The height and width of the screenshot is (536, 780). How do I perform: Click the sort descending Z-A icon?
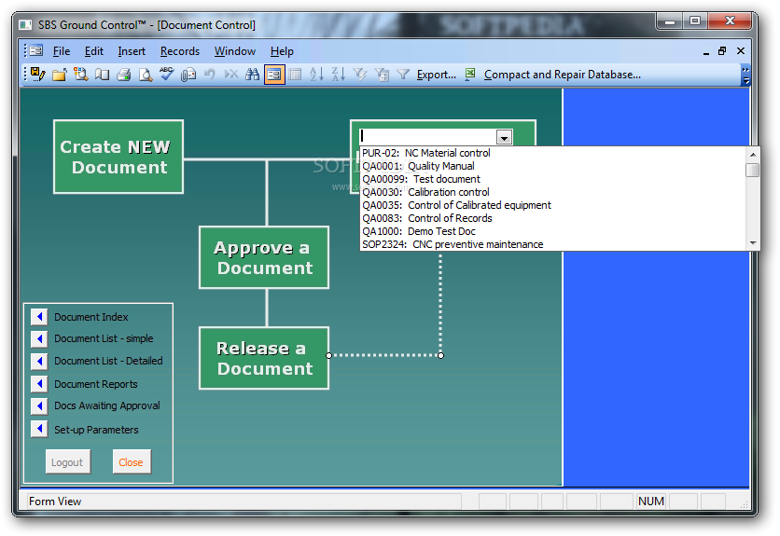click(x=339, y=75)
